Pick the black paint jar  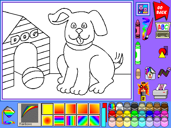(134, 107)
